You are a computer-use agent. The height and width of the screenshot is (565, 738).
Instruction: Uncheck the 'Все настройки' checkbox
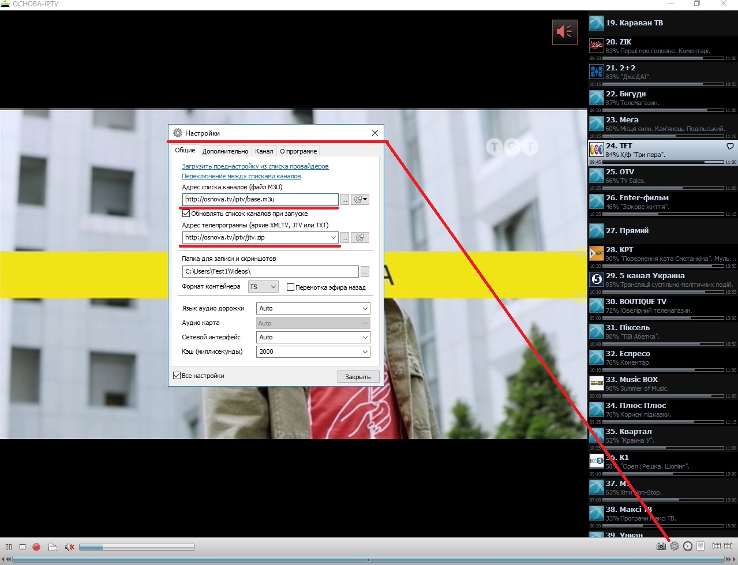(x=177, y=376)
